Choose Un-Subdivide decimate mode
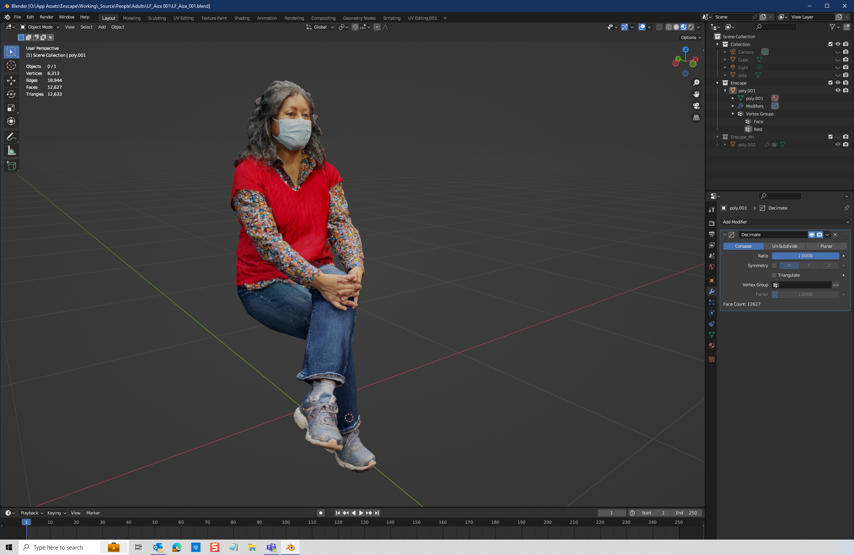 pos(785,246)
